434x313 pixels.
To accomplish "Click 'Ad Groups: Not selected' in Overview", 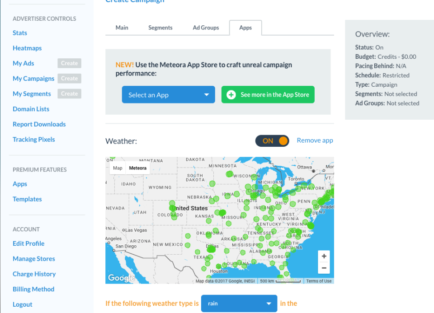I will (x=387, y=103).
